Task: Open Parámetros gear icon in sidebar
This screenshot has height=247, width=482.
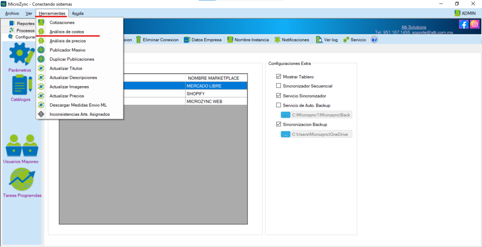Action: tap(22, 54)
